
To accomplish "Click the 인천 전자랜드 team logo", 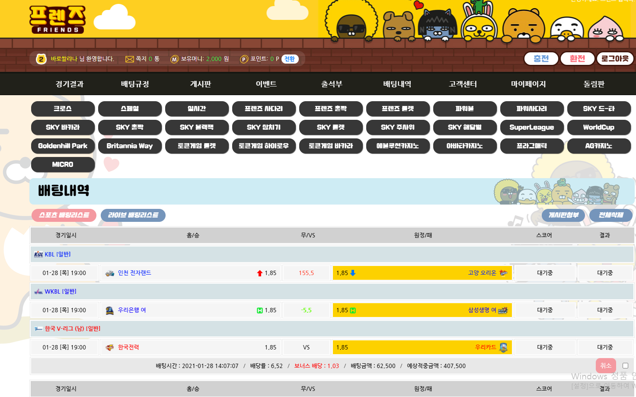I will [x=110, y=273].
